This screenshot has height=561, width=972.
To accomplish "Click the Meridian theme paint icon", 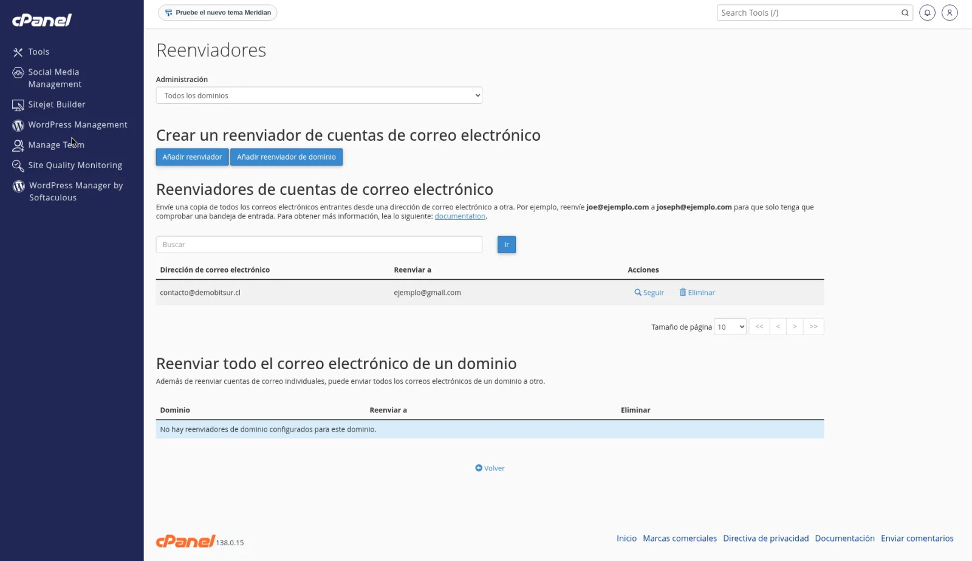I will [169, 13].
